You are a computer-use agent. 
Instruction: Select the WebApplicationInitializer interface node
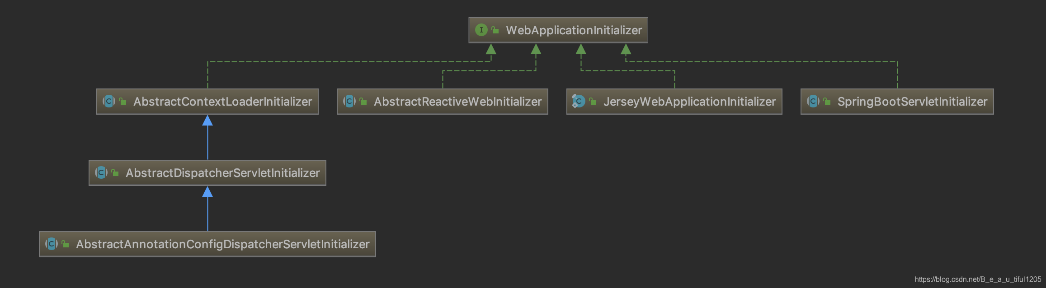pyautogui.click(x=558, y=30)
